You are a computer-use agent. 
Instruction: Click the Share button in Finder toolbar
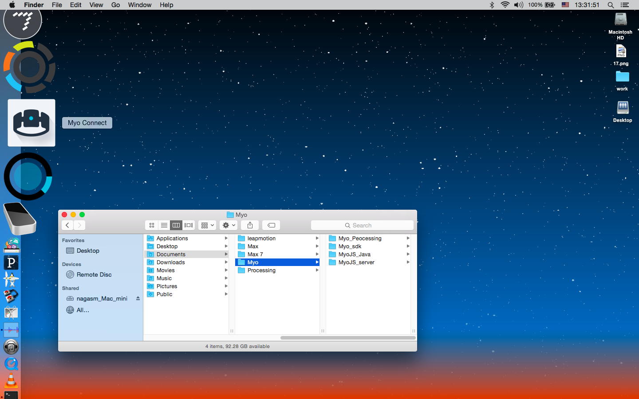tap(250, 225)
